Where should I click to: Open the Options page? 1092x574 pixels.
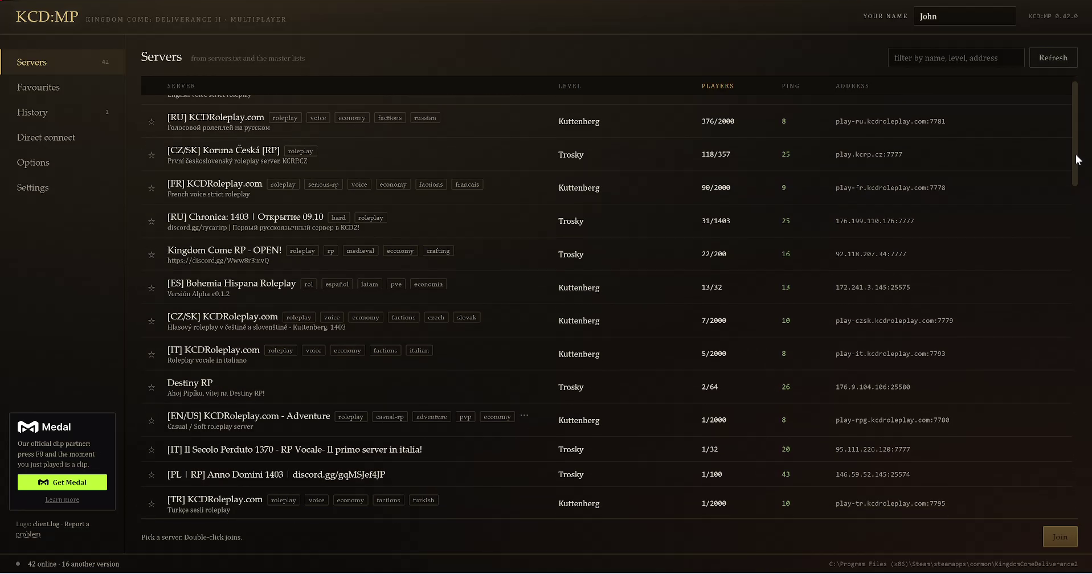click(x=63, y=162)
